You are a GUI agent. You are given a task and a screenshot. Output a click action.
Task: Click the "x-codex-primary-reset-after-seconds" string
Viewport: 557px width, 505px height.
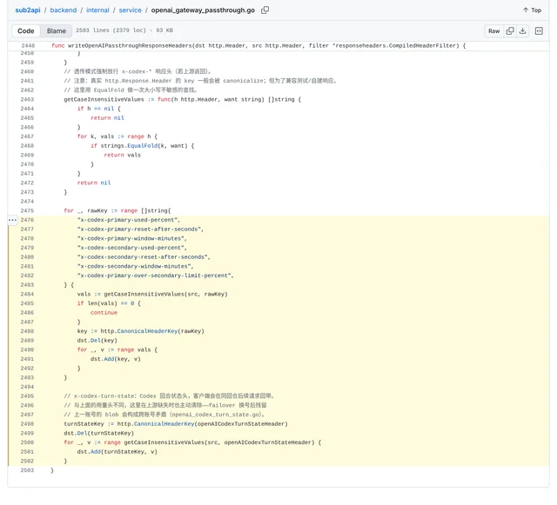[139, 229]
